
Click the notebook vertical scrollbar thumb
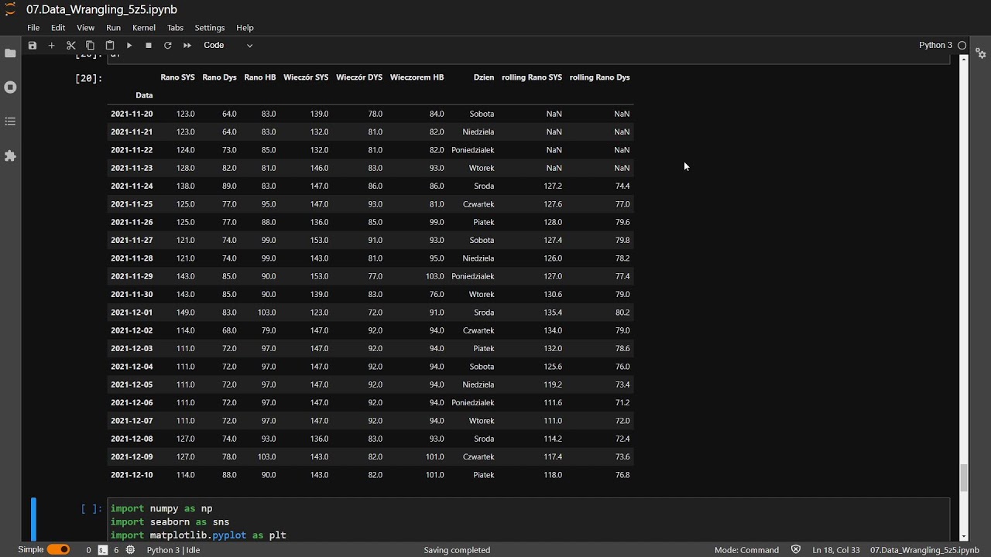[964, 477]
